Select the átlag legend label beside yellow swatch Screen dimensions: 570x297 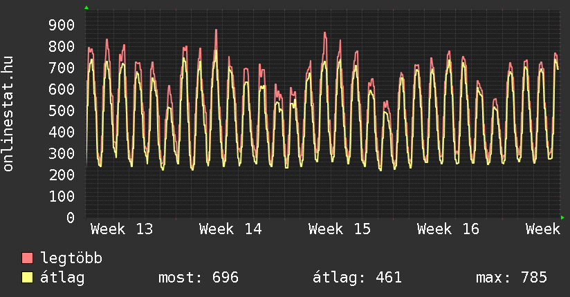click(63, 278)
